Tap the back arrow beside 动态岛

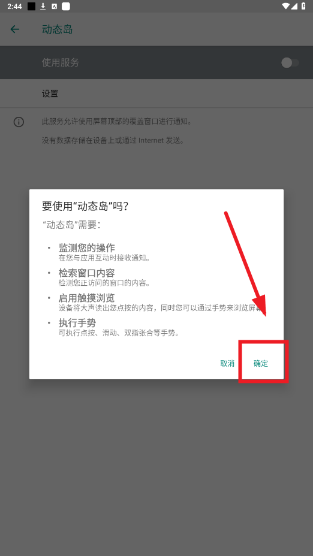tap(15, 29)
